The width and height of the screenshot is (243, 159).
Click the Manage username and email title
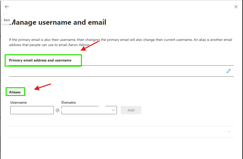pos(58,22)
